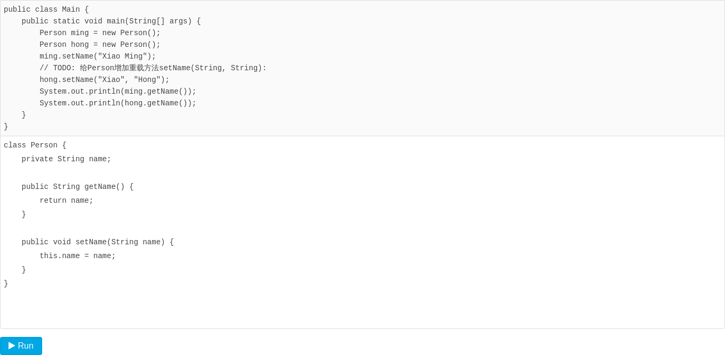Click 'Person ming = new Person();' line
Screen dimensions: 725x355
click(x=100, y=33)
